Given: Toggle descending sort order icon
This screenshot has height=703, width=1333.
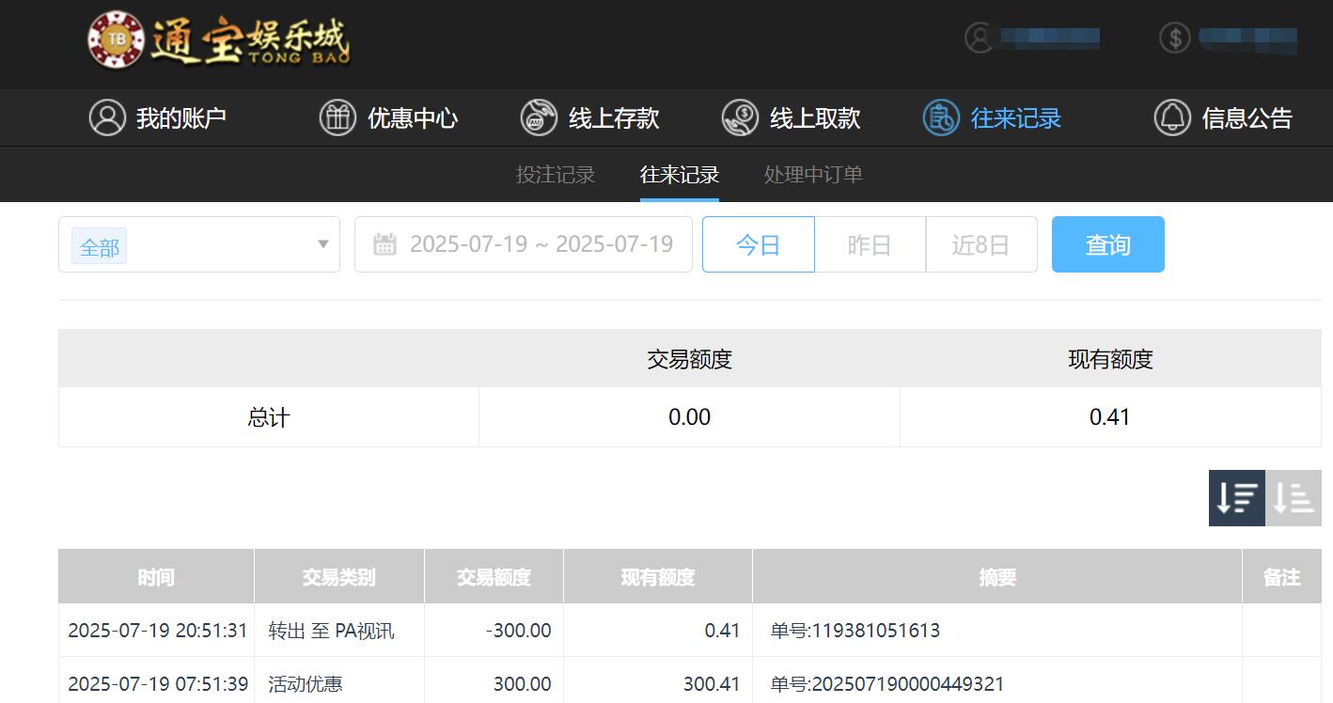Looking at the screenshot, I should click(1236, 498).
